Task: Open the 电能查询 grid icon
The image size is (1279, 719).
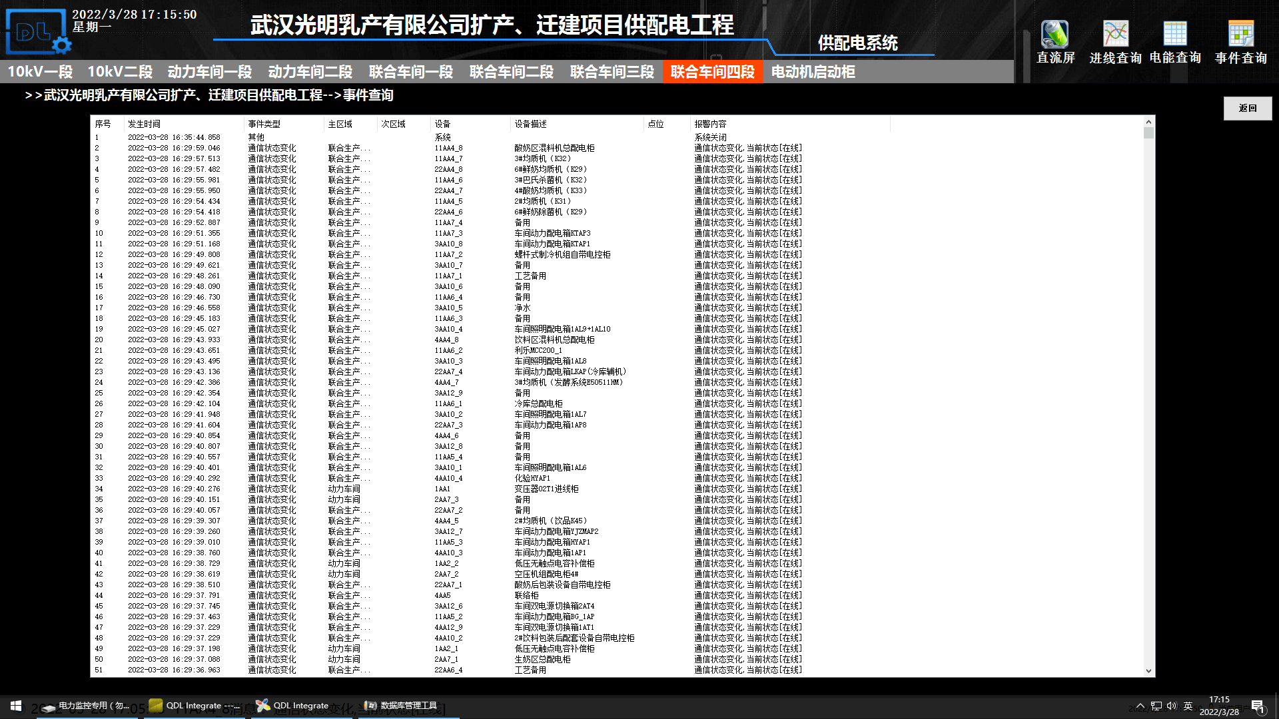Action: coord(1175,35)
